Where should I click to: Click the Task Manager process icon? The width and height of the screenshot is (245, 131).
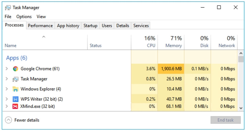16,79
